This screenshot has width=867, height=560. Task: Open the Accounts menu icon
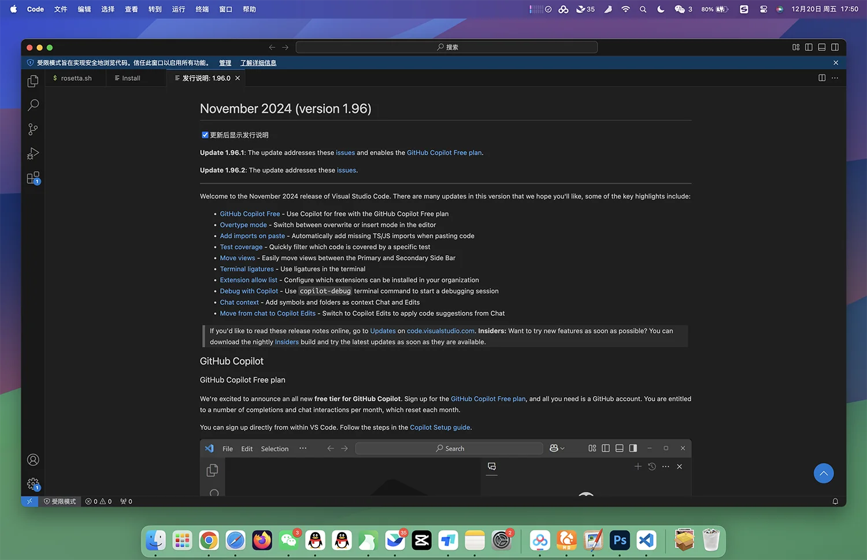[x=33, y=460]
